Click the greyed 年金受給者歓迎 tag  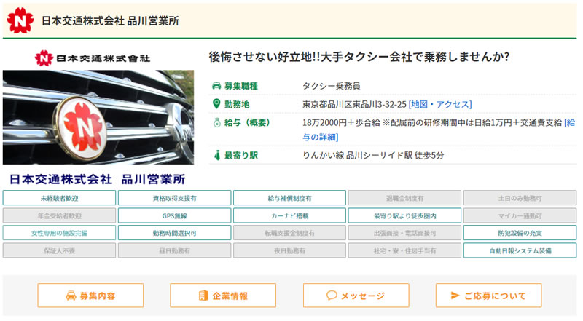(59, 215)
